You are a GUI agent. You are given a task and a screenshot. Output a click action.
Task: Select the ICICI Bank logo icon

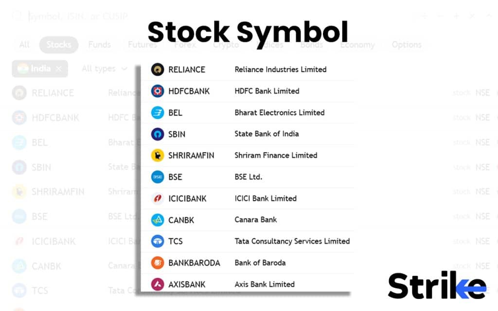(x=158, y=198)
